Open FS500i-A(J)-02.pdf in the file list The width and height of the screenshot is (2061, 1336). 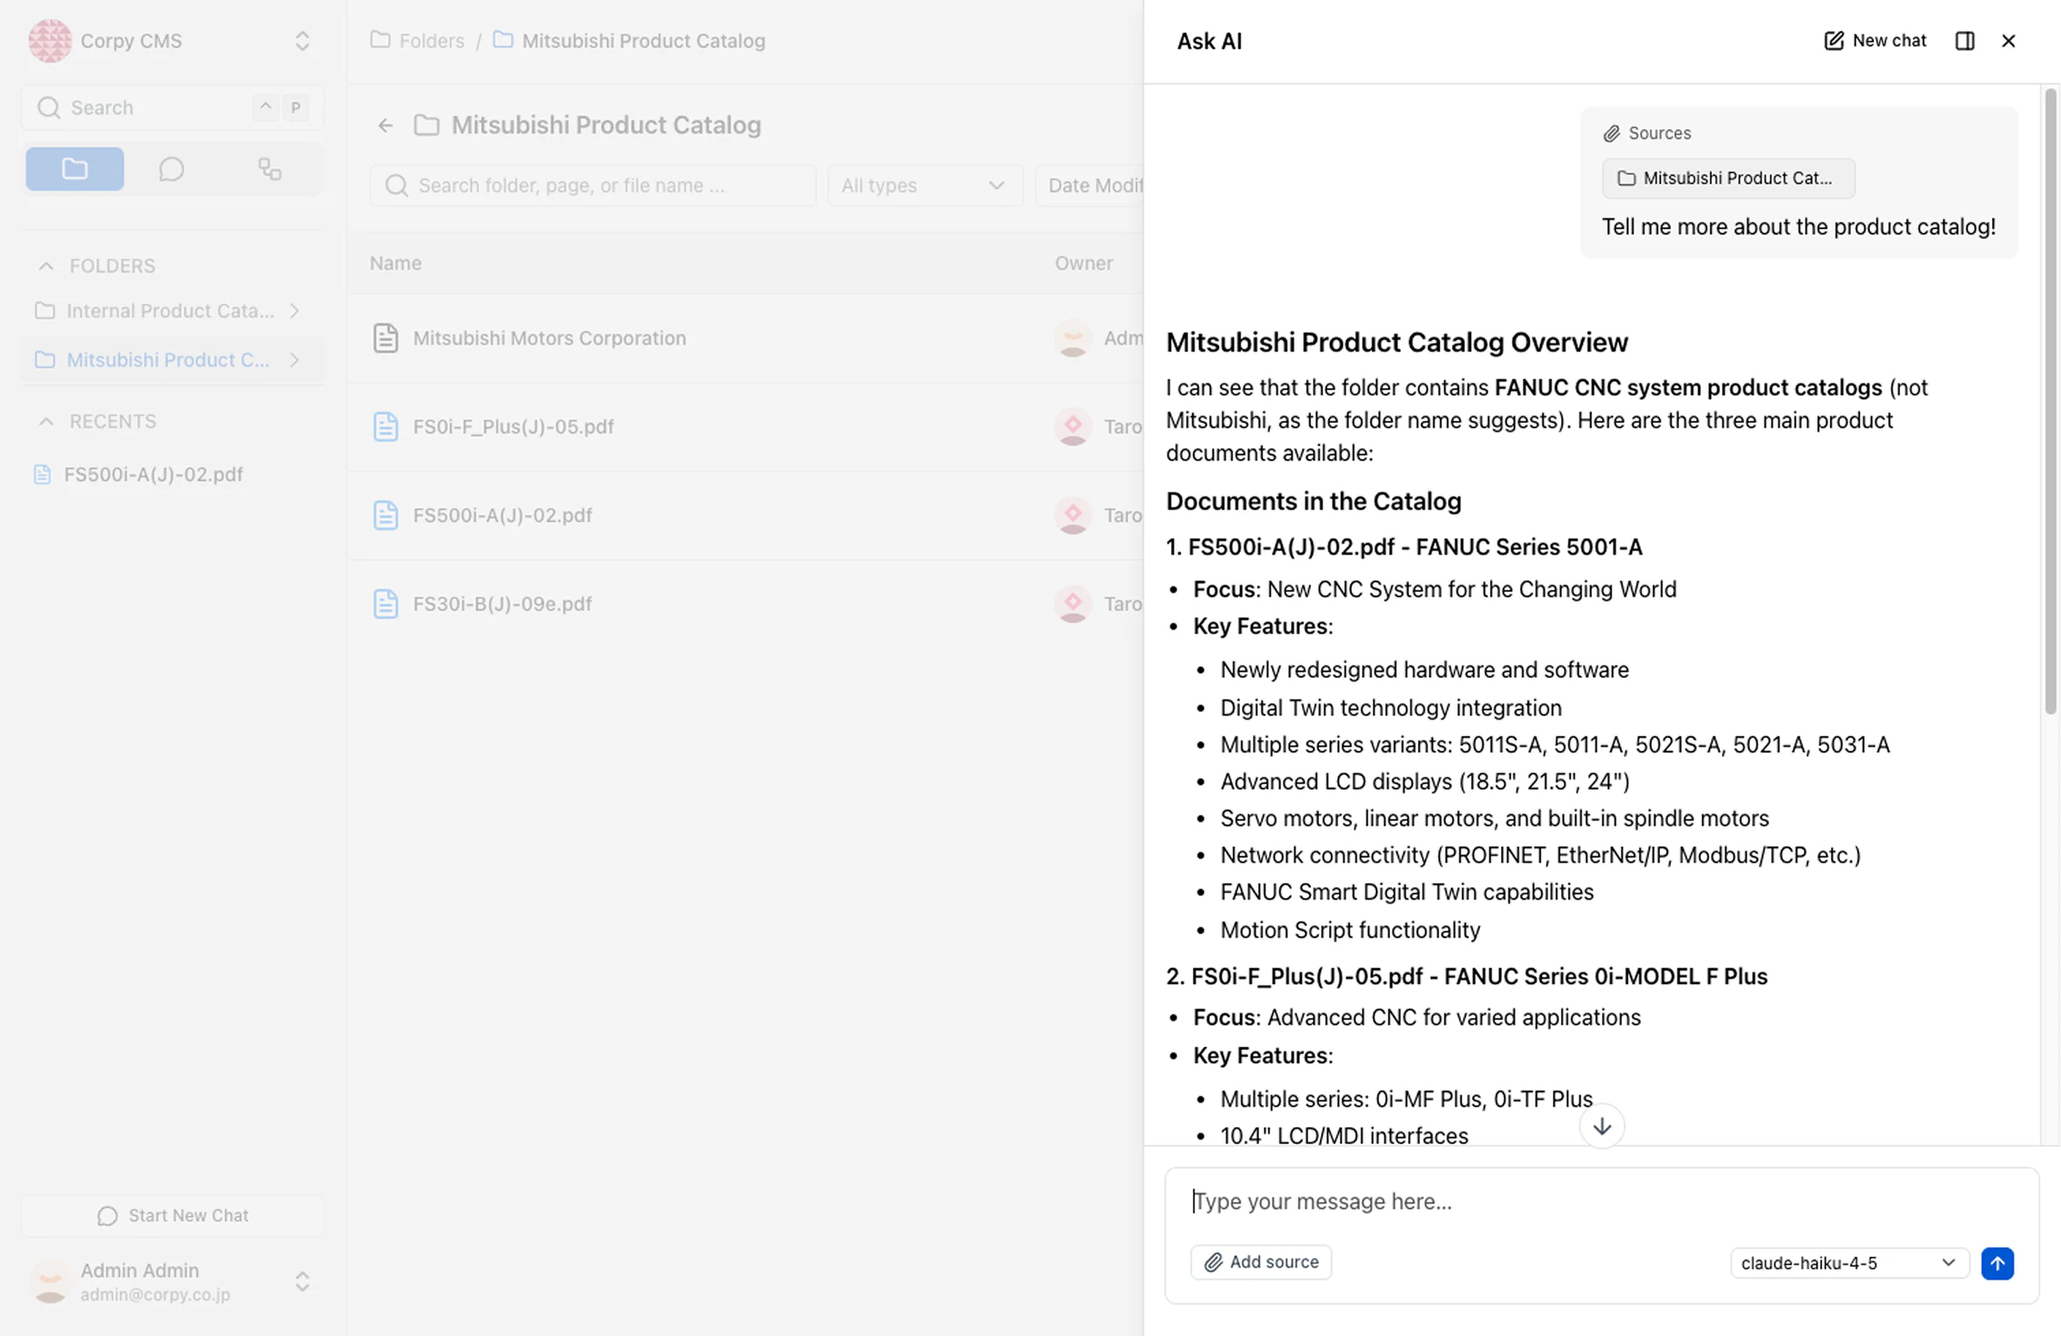[x=502, y=515]
